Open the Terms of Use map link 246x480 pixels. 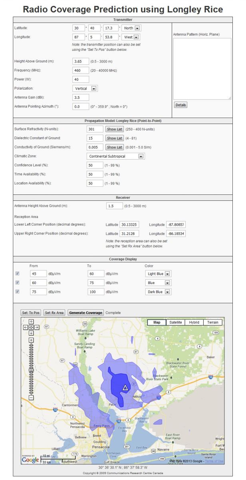point(214,461)
